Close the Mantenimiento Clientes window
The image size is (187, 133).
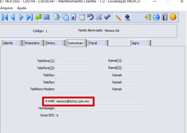pyautogui.click(x=182, y=1)
